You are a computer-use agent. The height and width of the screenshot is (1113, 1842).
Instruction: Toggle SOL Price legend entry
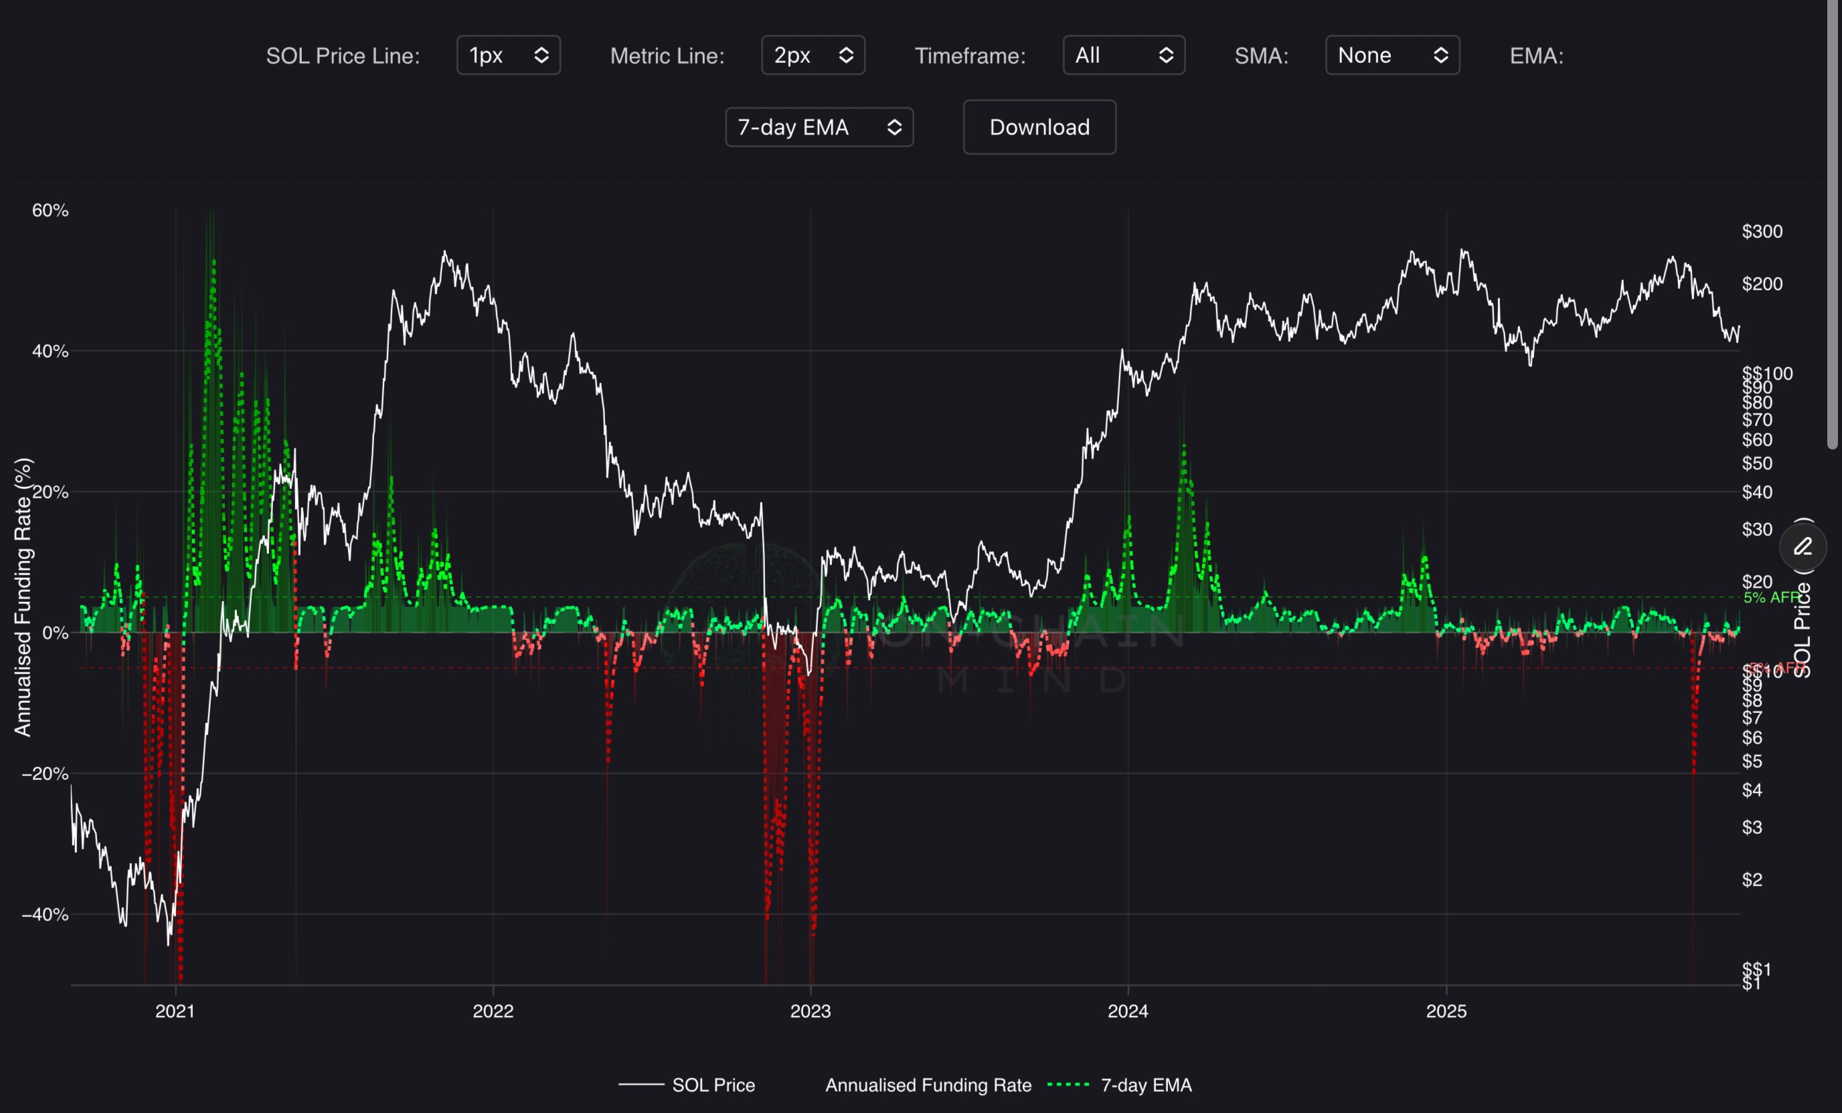pos(714,1085)
